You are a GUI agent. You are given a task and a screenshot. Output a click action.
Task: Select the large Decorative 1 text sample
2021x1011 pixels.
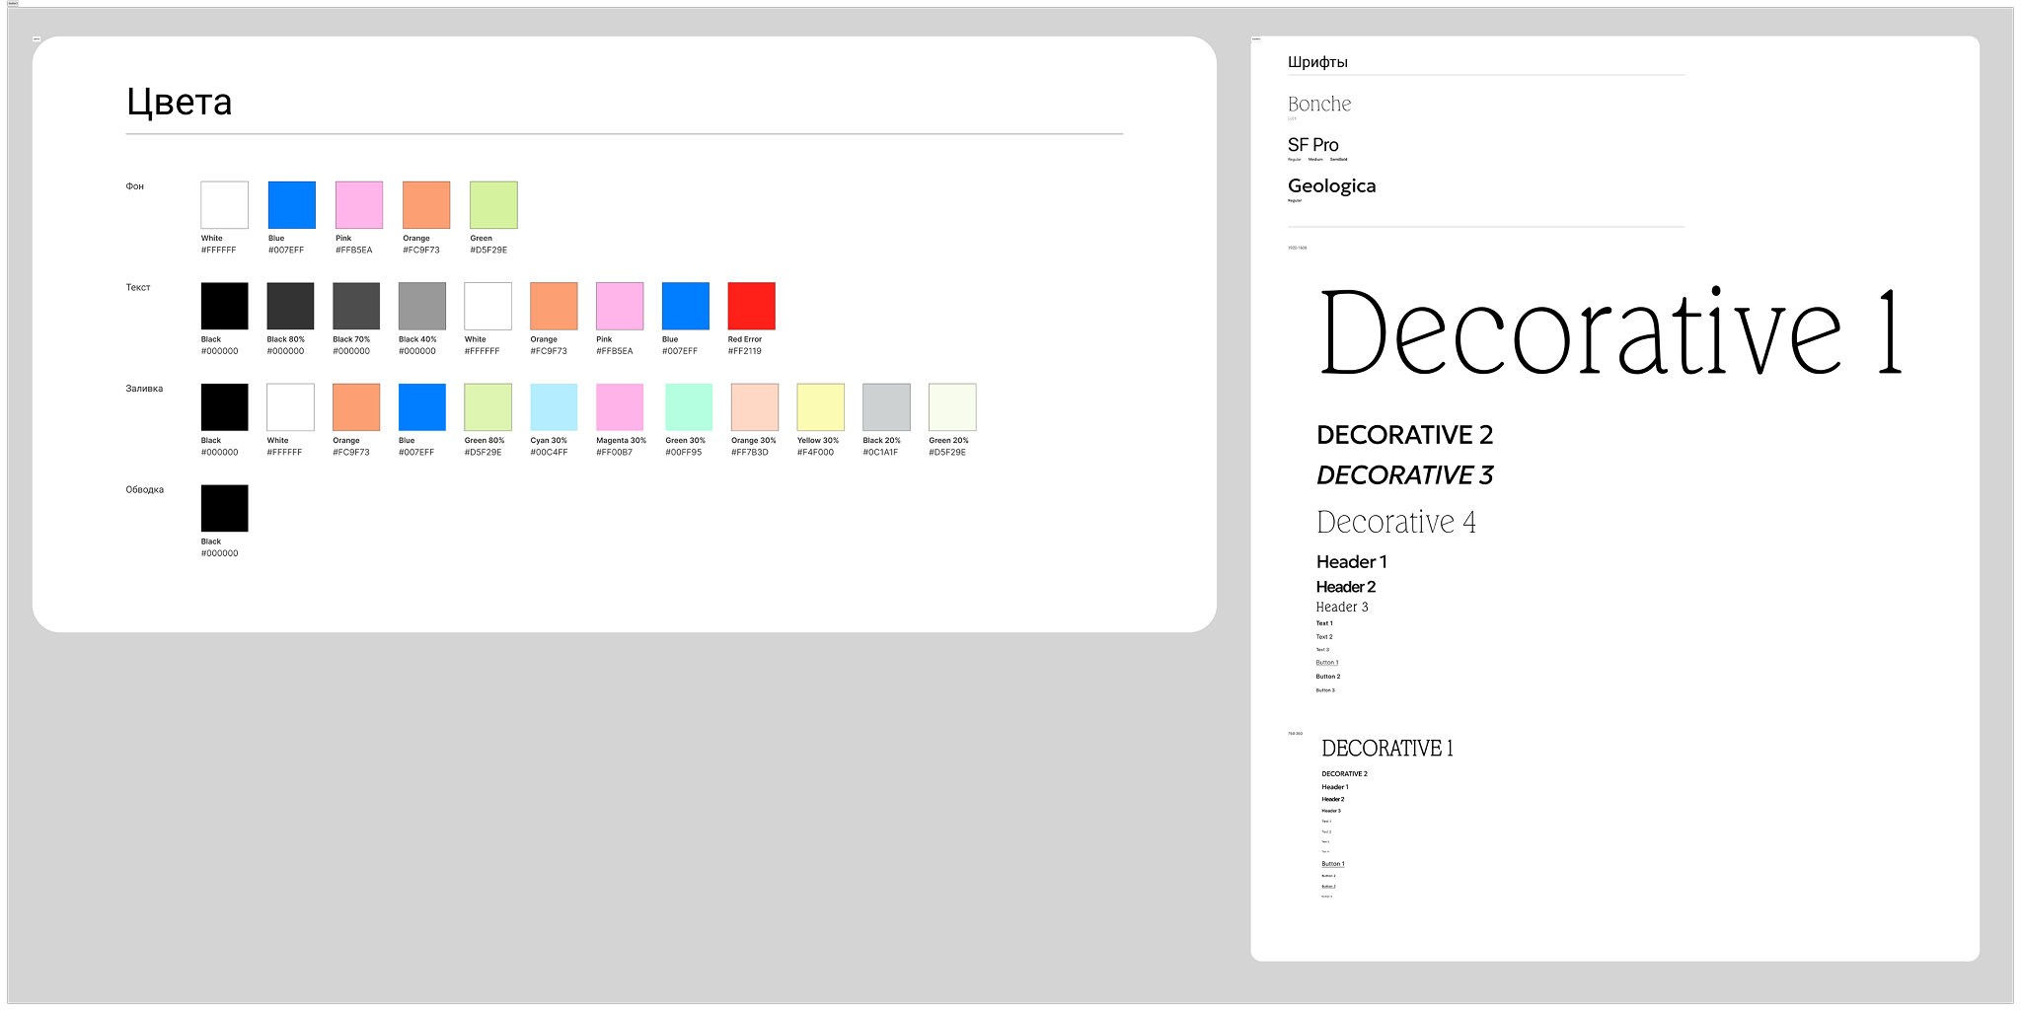(1610, 332)
